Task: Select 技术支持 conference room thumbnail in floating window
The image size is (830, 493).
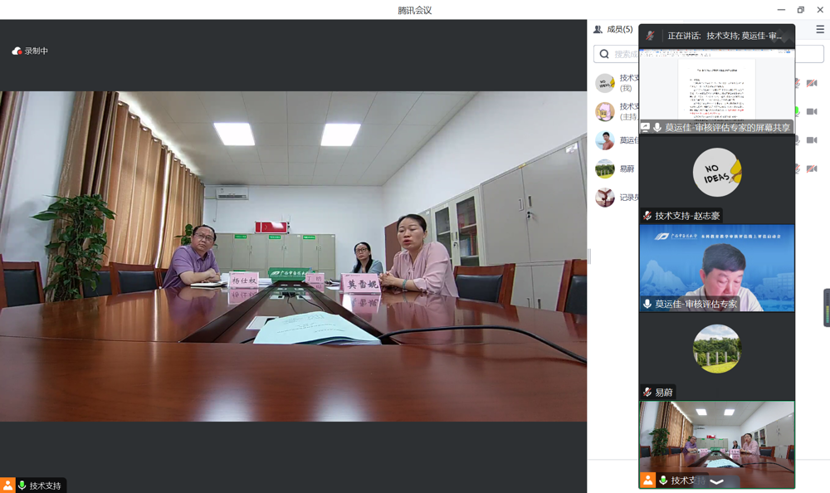Action: pos(717,444)
